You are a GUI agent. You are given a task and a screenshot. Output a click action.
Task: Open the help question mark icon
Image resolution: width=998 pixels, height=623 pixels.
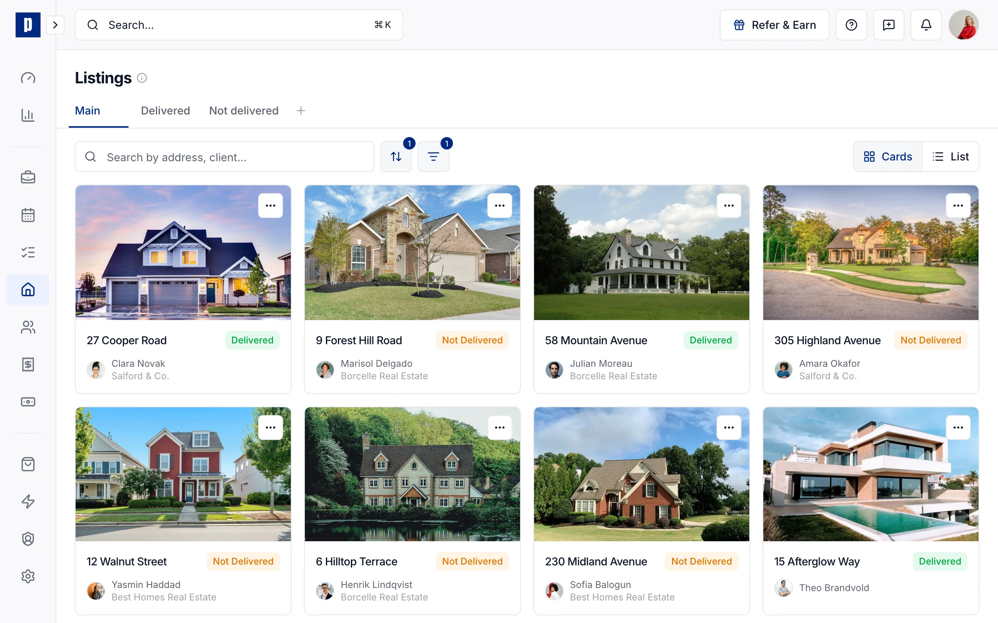pyautogui.click(x=851, y=25)
